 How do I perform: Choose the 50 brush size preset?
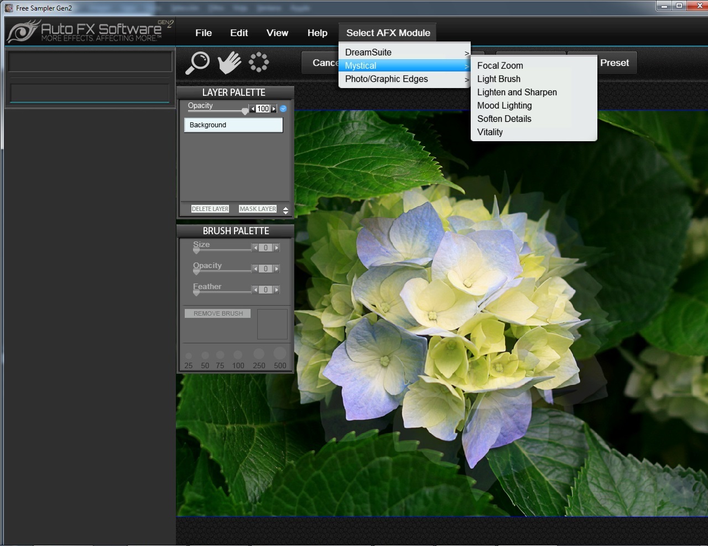coord(205,360)
